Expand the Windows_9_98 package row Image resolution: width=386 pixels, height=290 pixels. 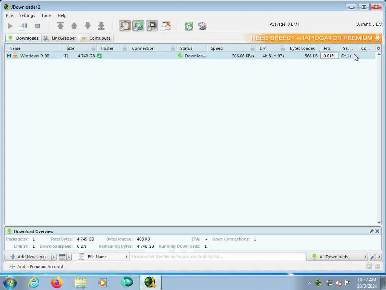9,56
